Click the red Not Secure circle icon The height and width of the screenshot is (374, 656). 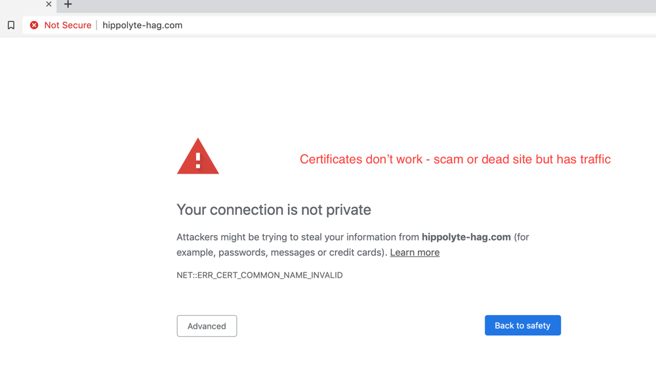[34, 26]
